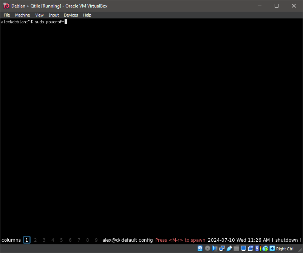
Task: Open the audio status icon menu
Action: pyautogui.click(x=215, y=248)
